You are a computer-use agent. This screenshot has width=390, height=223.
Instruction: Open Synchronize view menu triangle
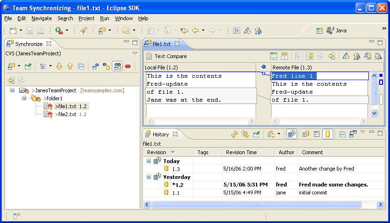[x=135, y=53]
